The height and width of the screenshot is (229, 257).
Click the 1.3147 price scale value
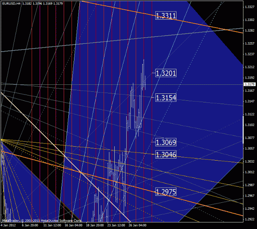(250, 101)
